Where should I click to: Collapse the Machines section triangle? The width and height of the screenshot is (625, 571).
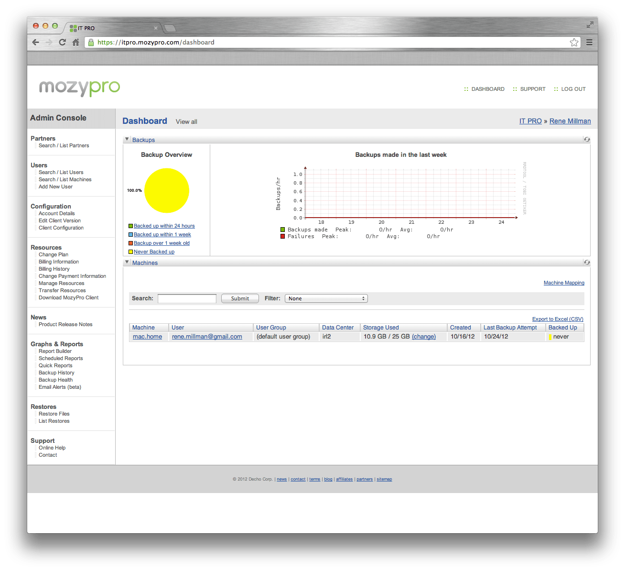tap(127, 262)
